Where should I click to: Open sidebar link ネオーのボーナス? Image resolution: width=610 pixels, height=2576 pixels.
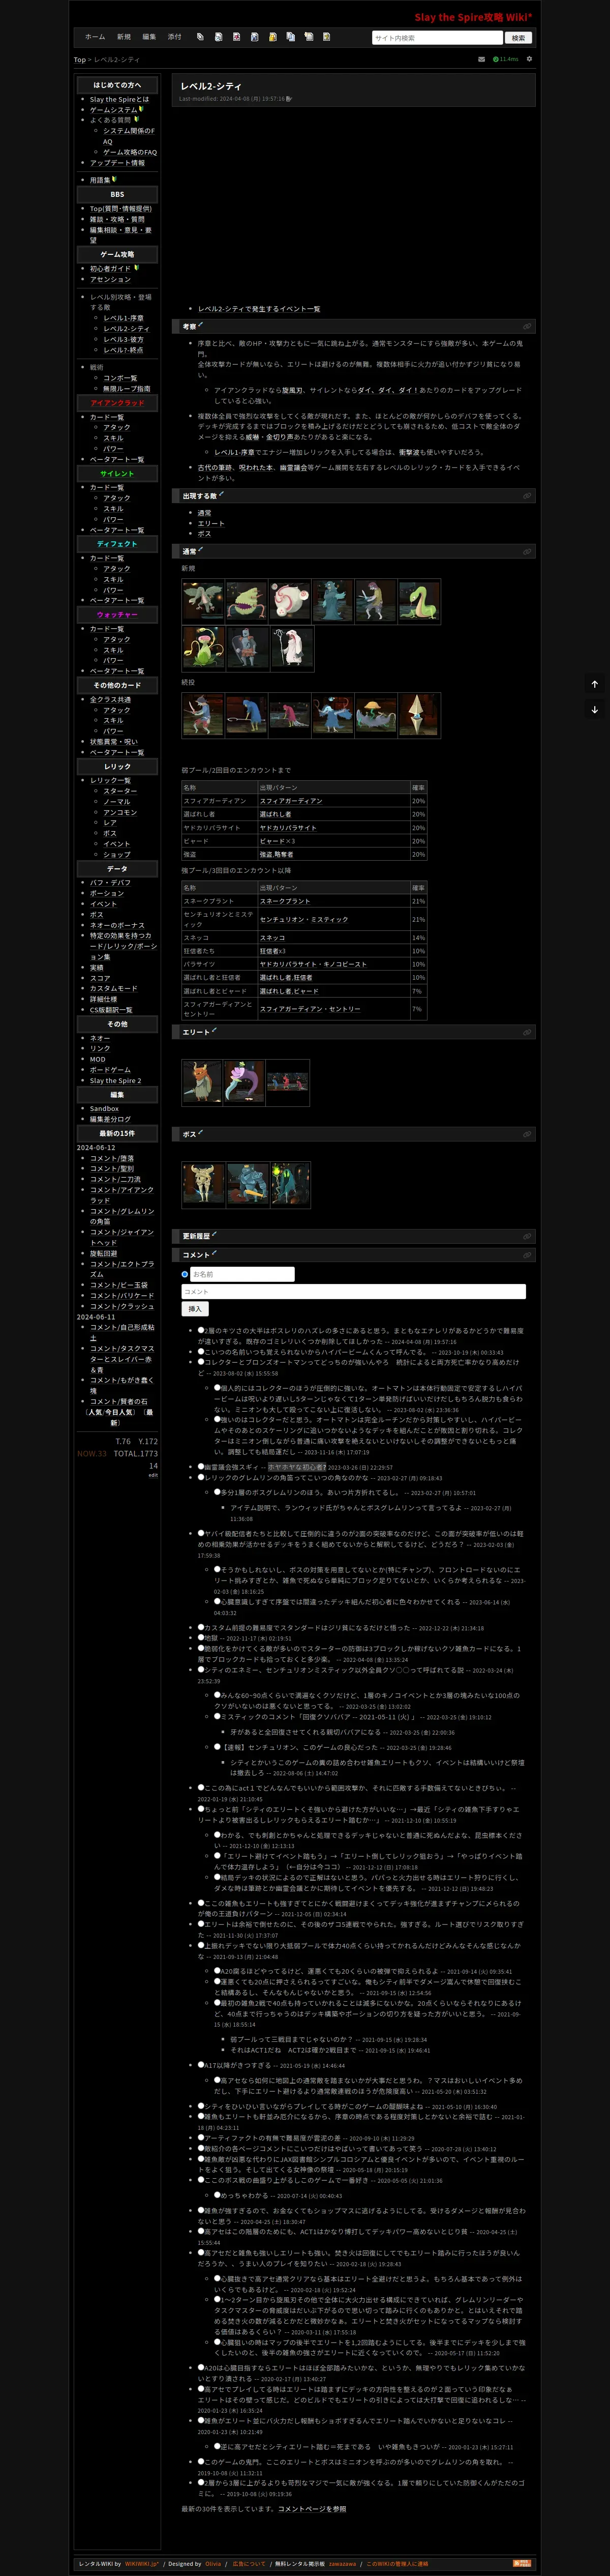pos(117,925)
